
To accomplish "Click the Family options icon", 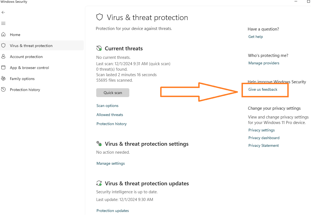I will tap(3, 79).
